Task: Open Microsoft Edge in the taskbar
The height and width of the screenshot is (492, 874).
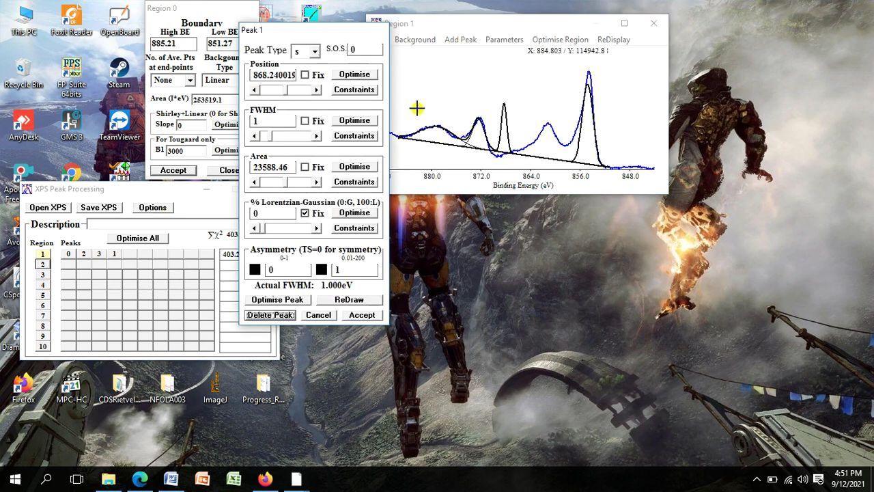Action: (x=140, y=479)
